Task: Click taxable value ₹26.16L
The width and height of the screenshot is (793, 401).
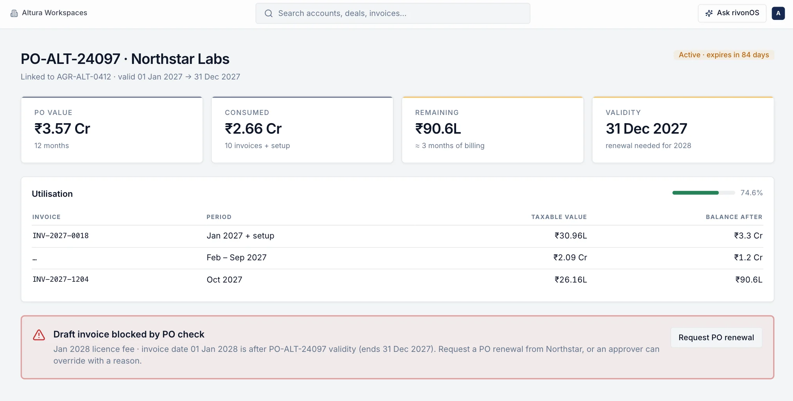Action: (x=571, y=280)
